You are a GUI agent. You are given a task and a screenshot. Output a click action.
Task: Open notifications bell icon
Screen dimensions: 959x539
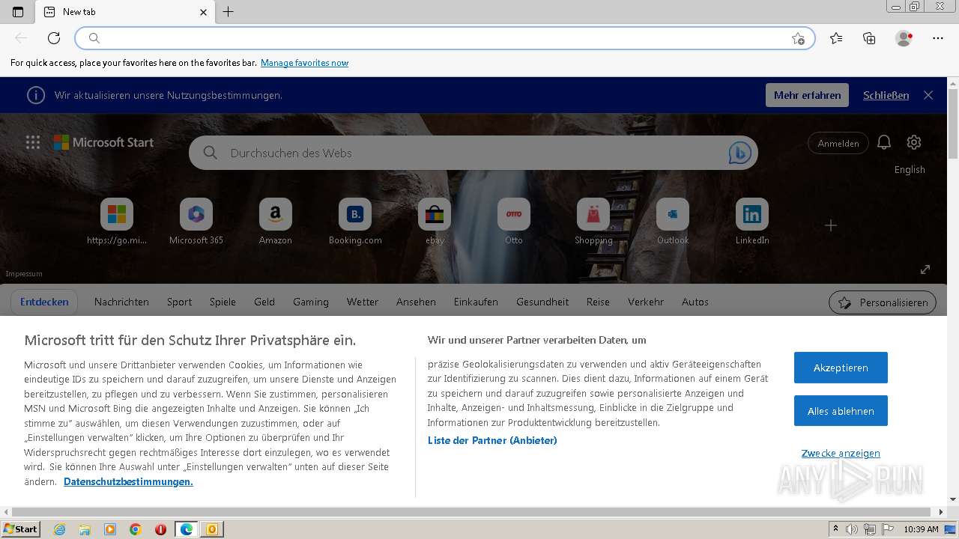[884, 142]
